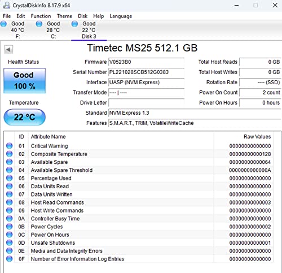Close the CrystalDiskInfo window
The width and height of the screenshot is (282, 273).
275,5
